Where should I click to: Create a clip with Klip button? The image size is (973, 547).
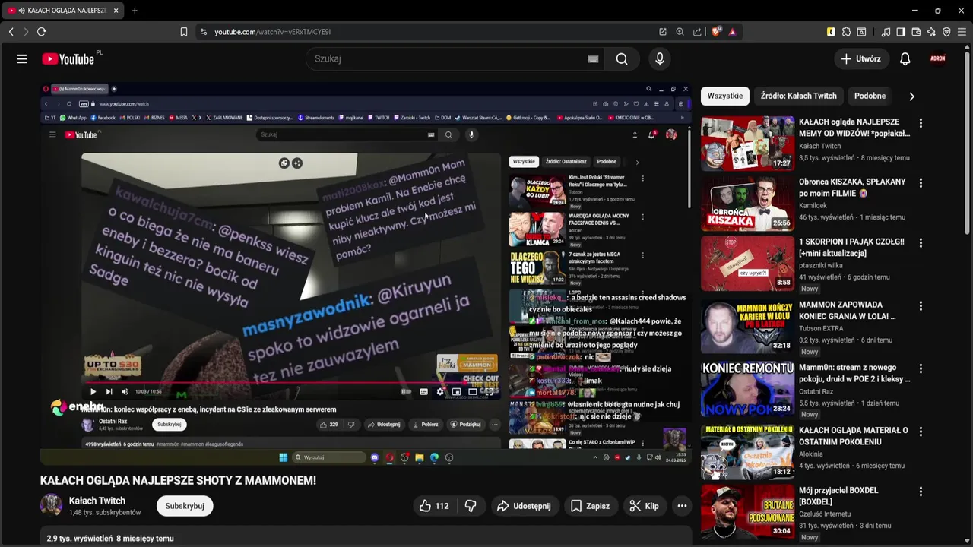(645, 506)
